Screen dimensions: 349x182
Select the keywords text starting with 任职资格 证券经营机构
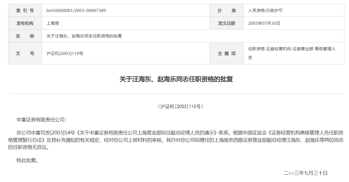pyautogui.click(x=292, y=53)
